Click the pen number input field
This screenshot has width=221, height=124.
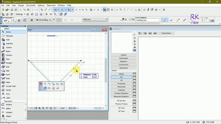126,19
